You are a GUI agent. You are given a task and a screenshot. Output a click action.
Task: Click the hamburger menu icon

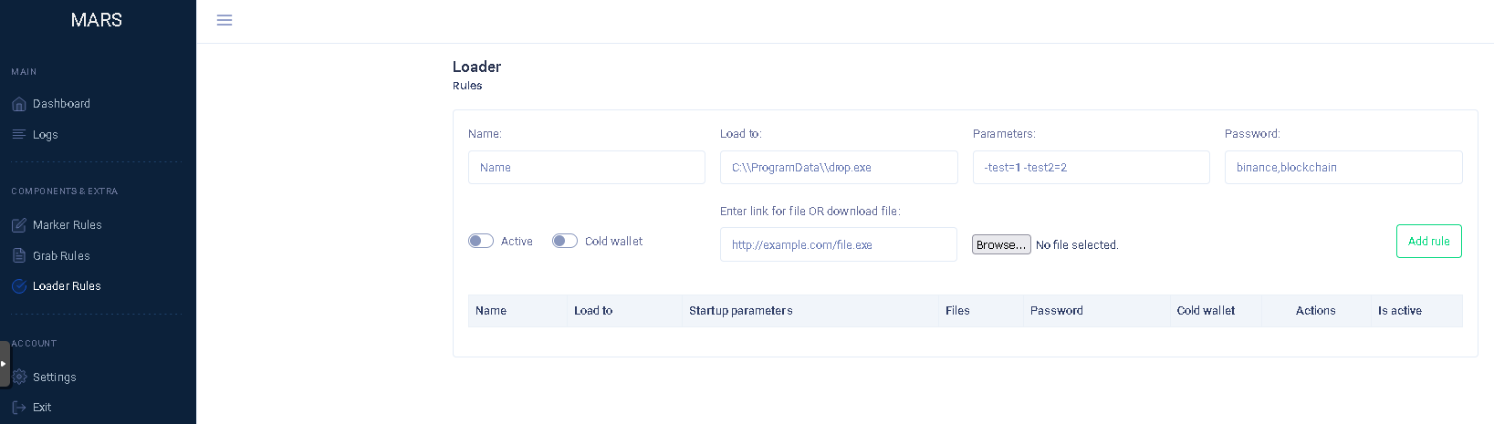point(225,20)
